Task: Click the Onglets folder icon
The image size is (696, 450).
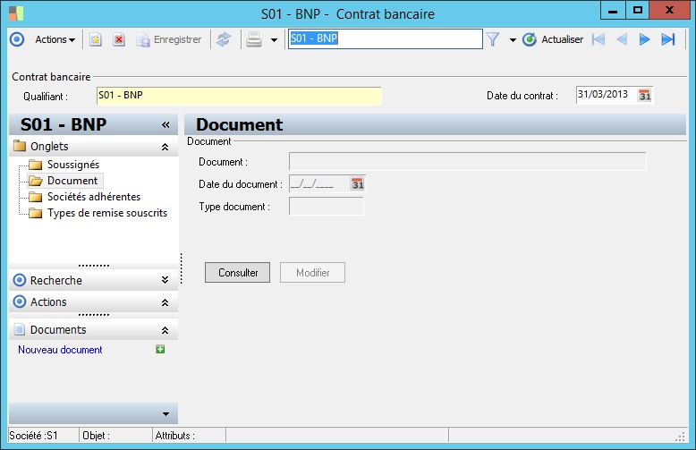Action: [20, 146]
